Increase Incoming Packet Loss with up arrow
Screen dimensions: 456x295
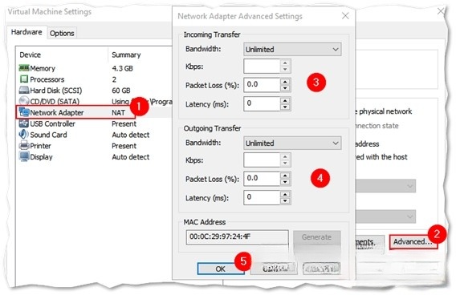pos(285,82)
